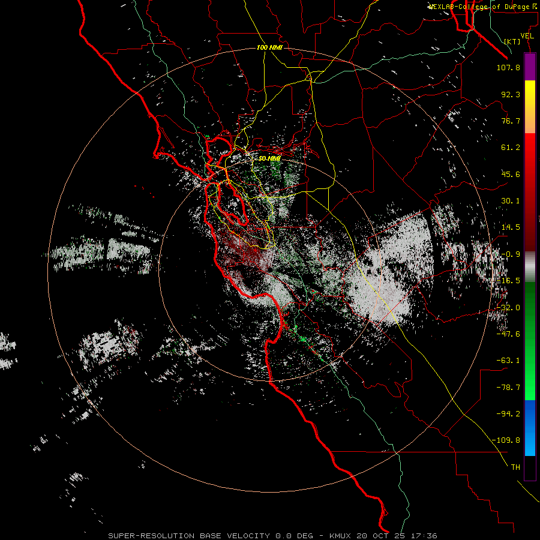Click the purple segment of the velocity color bar
This screenshot has width=540, height=540.
(530, 67)
